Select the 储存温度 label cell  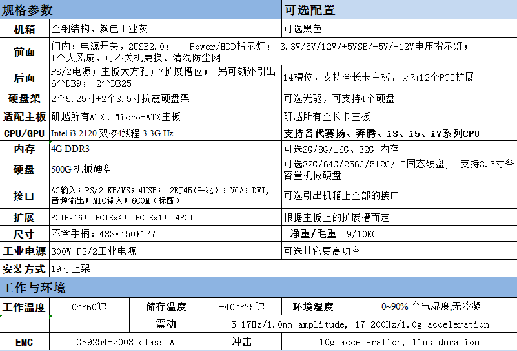166,307
